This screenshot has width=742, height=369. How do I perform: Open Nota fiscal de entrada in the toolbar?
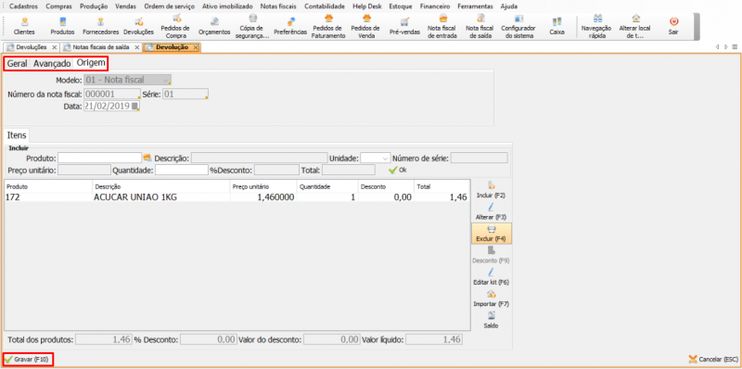tap(442, 27)
